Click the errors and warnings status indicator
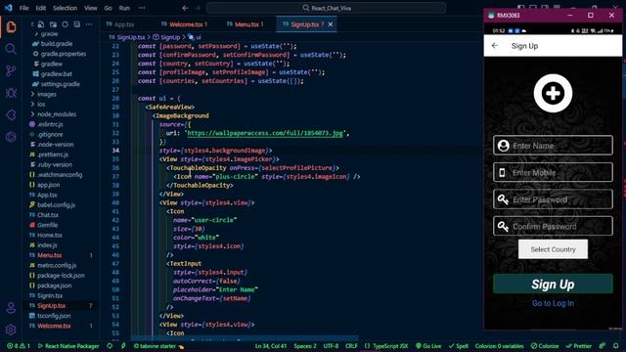Image resolution: width=626 pixels, height=352 pixels. [x=18, y=346]
